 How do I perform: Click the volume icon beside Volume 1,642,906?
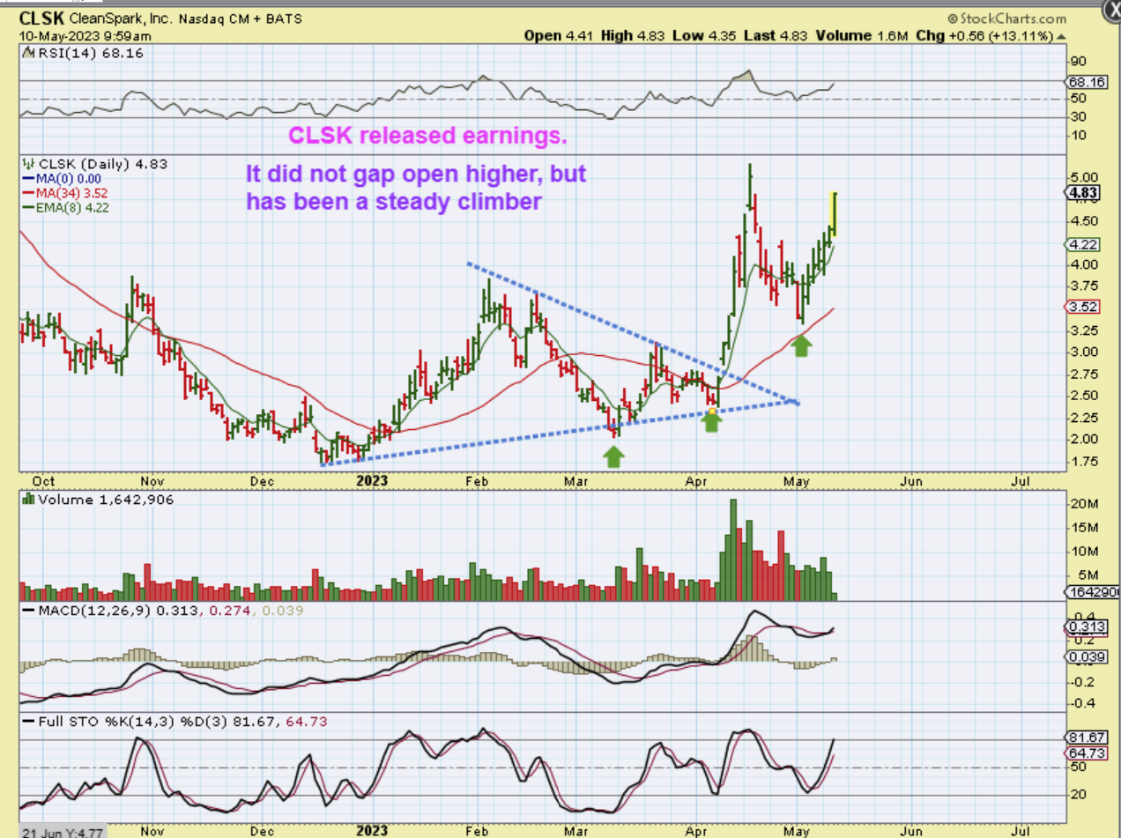[x=28, y=500]
